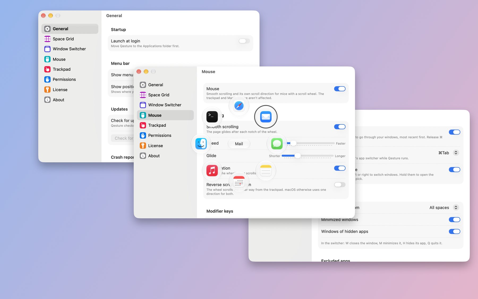This screenshot has width=478, height=299.
Task: Open Permissions in the back General window sidebar
Action: point(70,79)
